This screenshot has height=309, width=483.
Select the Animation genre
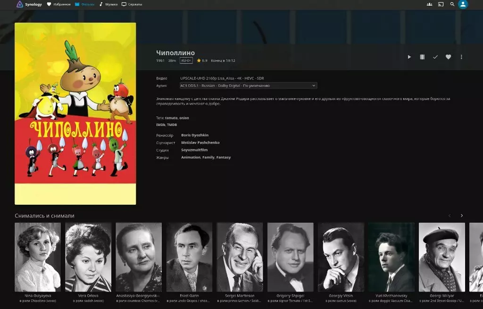pyautogui.click(x=191, y=158)
